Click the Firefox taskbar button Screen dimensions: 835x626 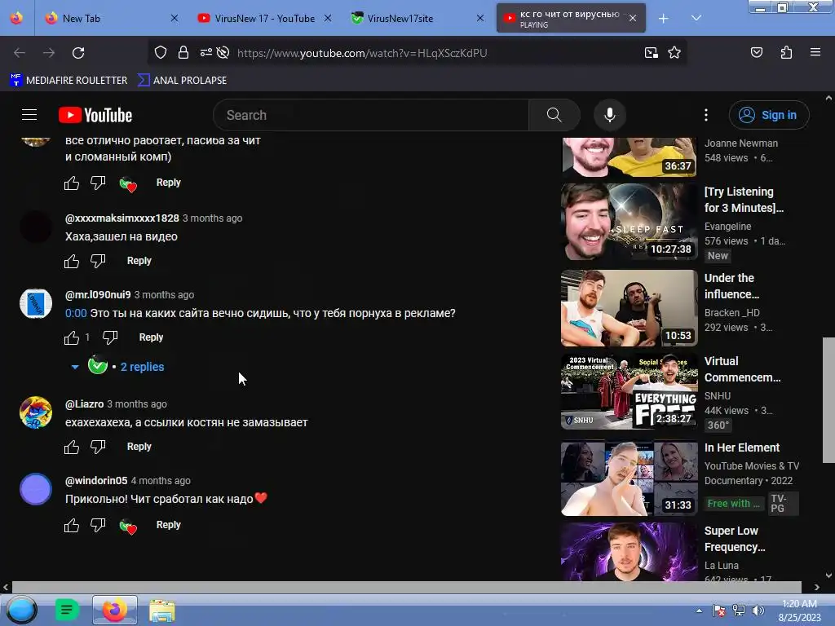click(115, 610)
